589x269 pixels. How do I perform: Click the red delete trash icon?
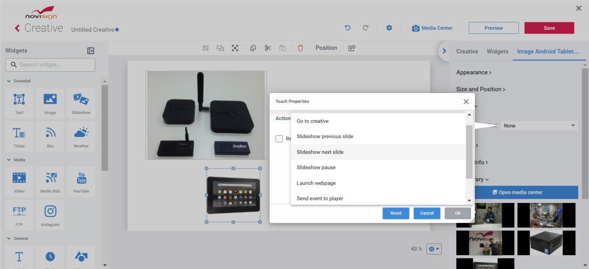pyautogui.click(x=300, y=48)
